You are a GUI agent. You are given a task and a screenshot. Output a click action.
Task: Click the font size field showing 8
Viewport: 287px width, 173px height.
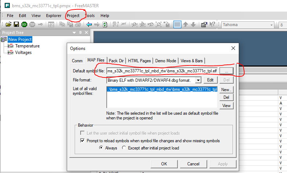[x=283, y=25]
